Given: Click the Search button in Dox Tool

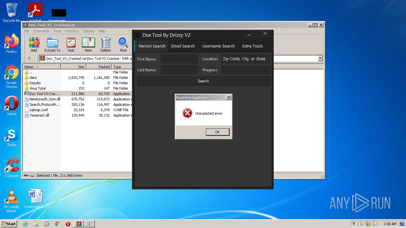Looking at the screenshot, I should point(203,81).
